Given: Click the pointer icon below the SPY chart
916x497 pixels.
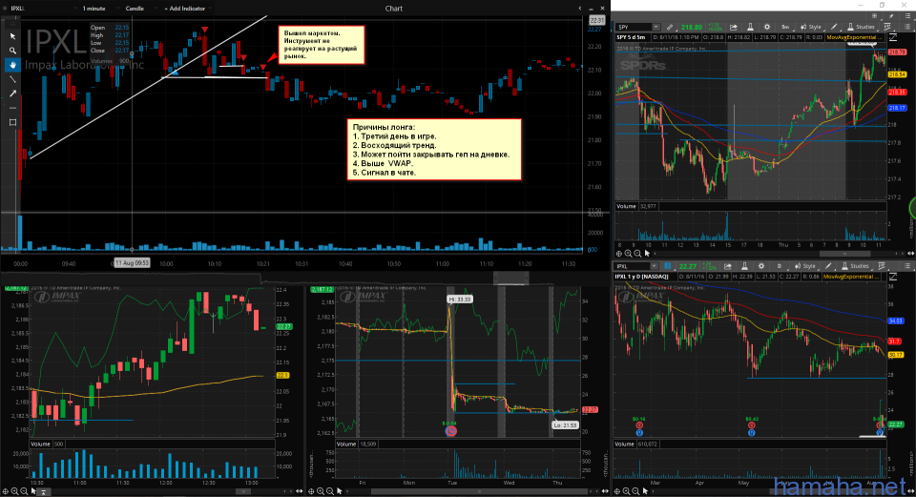Looking at the screenshot, I should point(647,254).
